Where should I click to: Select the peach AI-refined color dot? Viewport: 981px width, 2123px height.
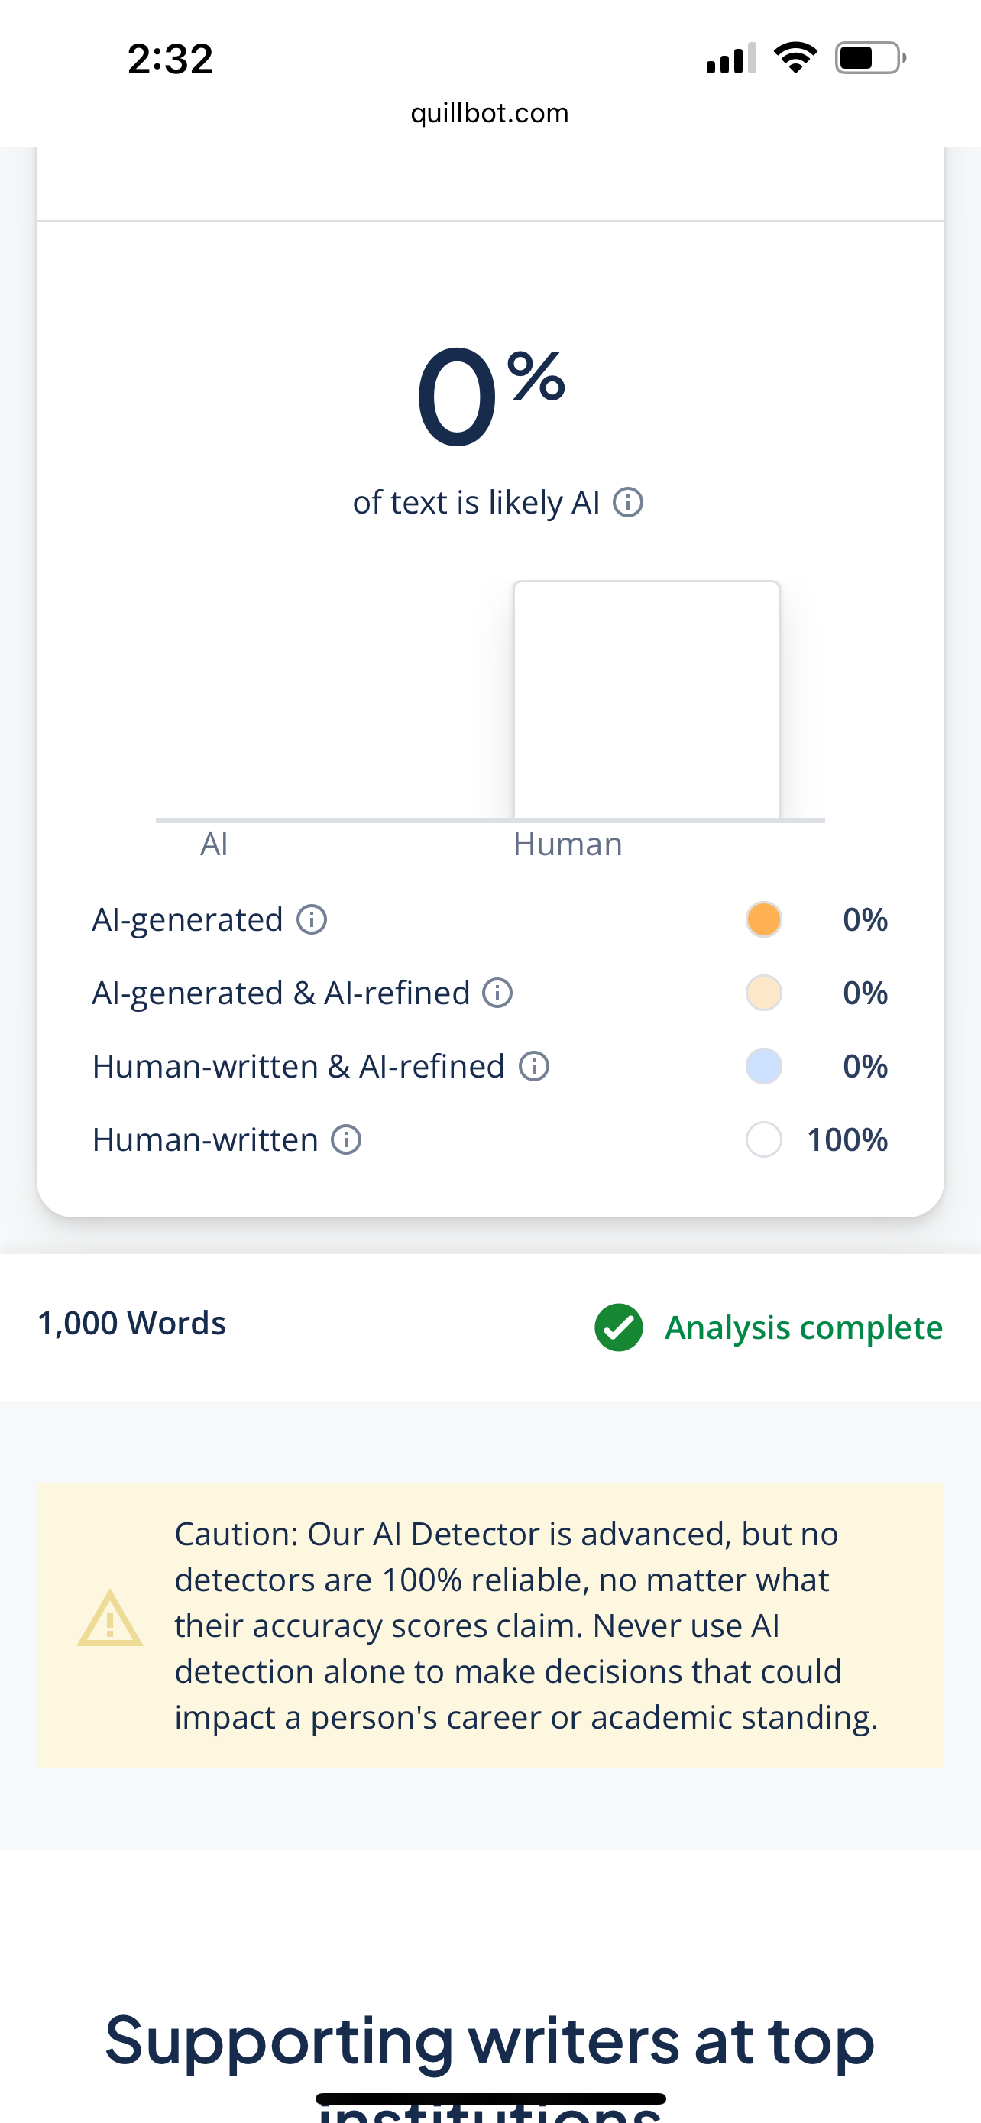763,992
